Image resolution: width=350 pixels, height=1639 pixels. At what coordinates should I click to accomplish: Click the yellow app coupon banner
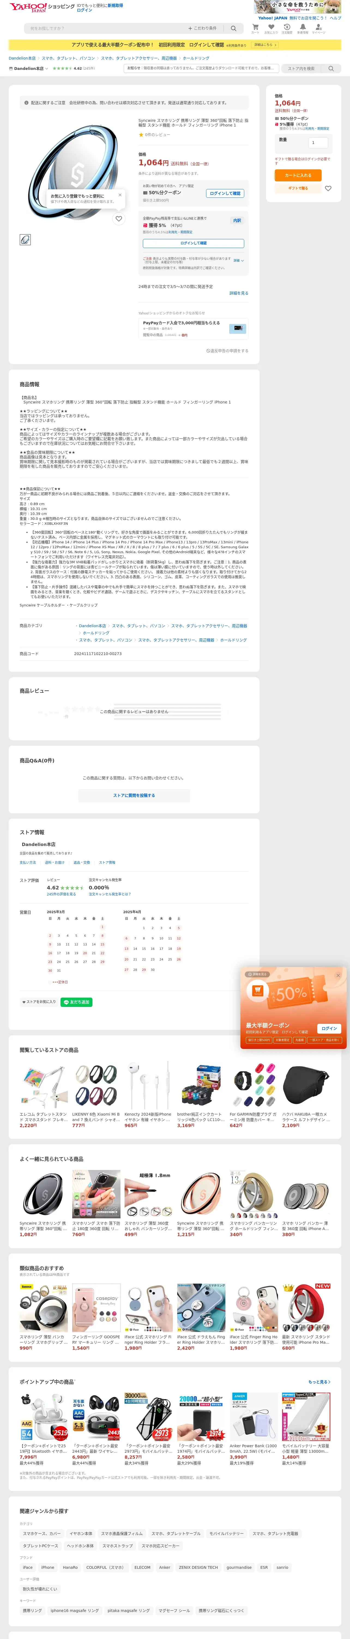coord(175,45)
